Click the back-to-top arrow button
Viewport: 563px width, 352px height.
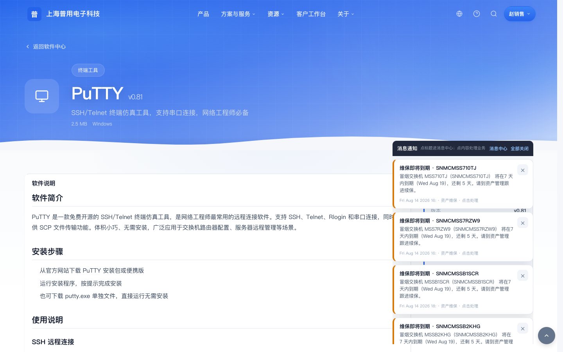tap(547, 336)
